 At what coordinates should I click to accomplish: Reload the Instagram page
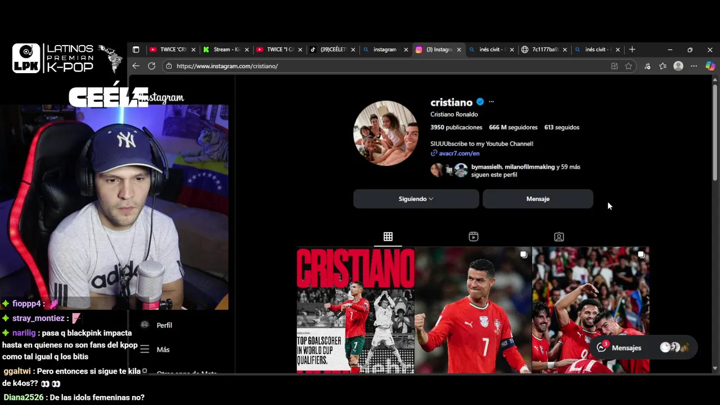coord(151,66)
